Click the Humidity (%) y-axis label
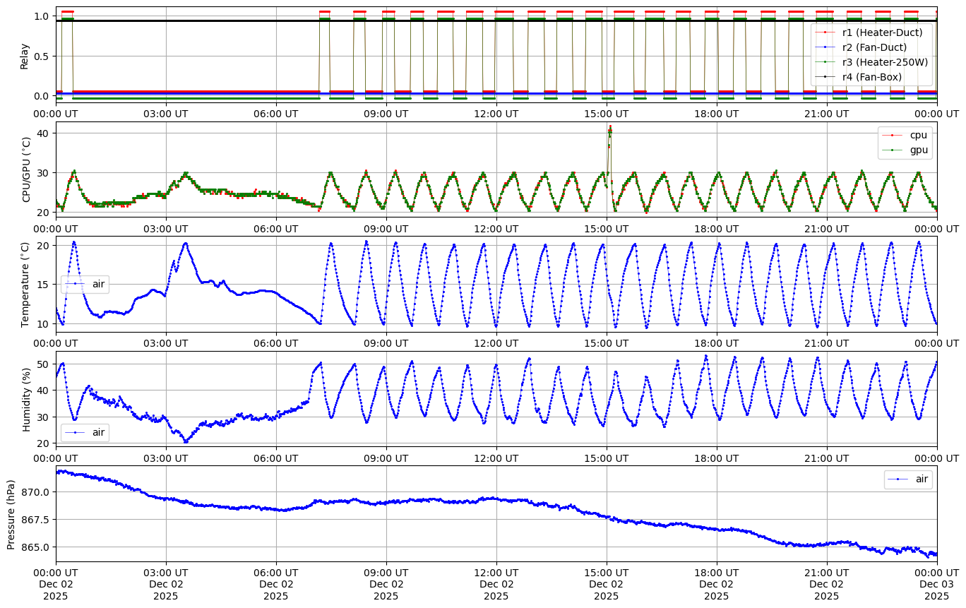 (x=27, y=400)
